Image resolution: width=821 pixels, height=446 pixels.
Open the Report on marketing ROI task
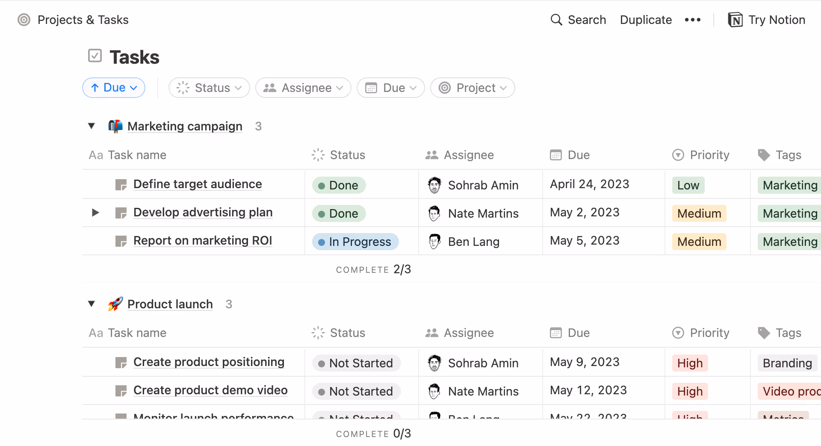point(203,241)
